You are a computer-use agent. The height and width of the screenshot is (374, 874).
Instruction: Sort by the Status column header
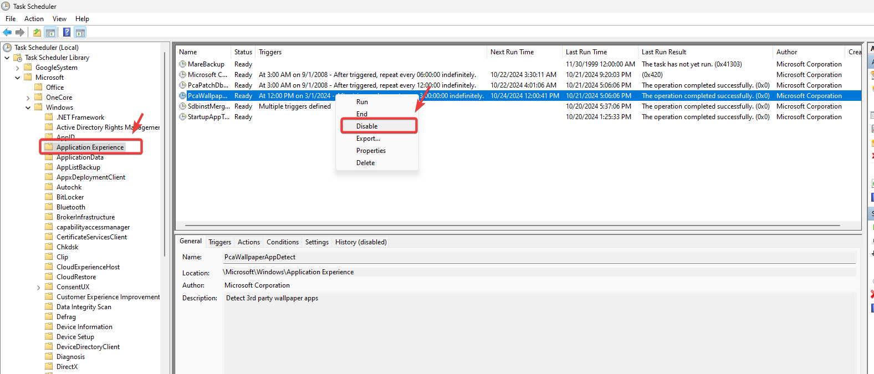coord(243,52)
